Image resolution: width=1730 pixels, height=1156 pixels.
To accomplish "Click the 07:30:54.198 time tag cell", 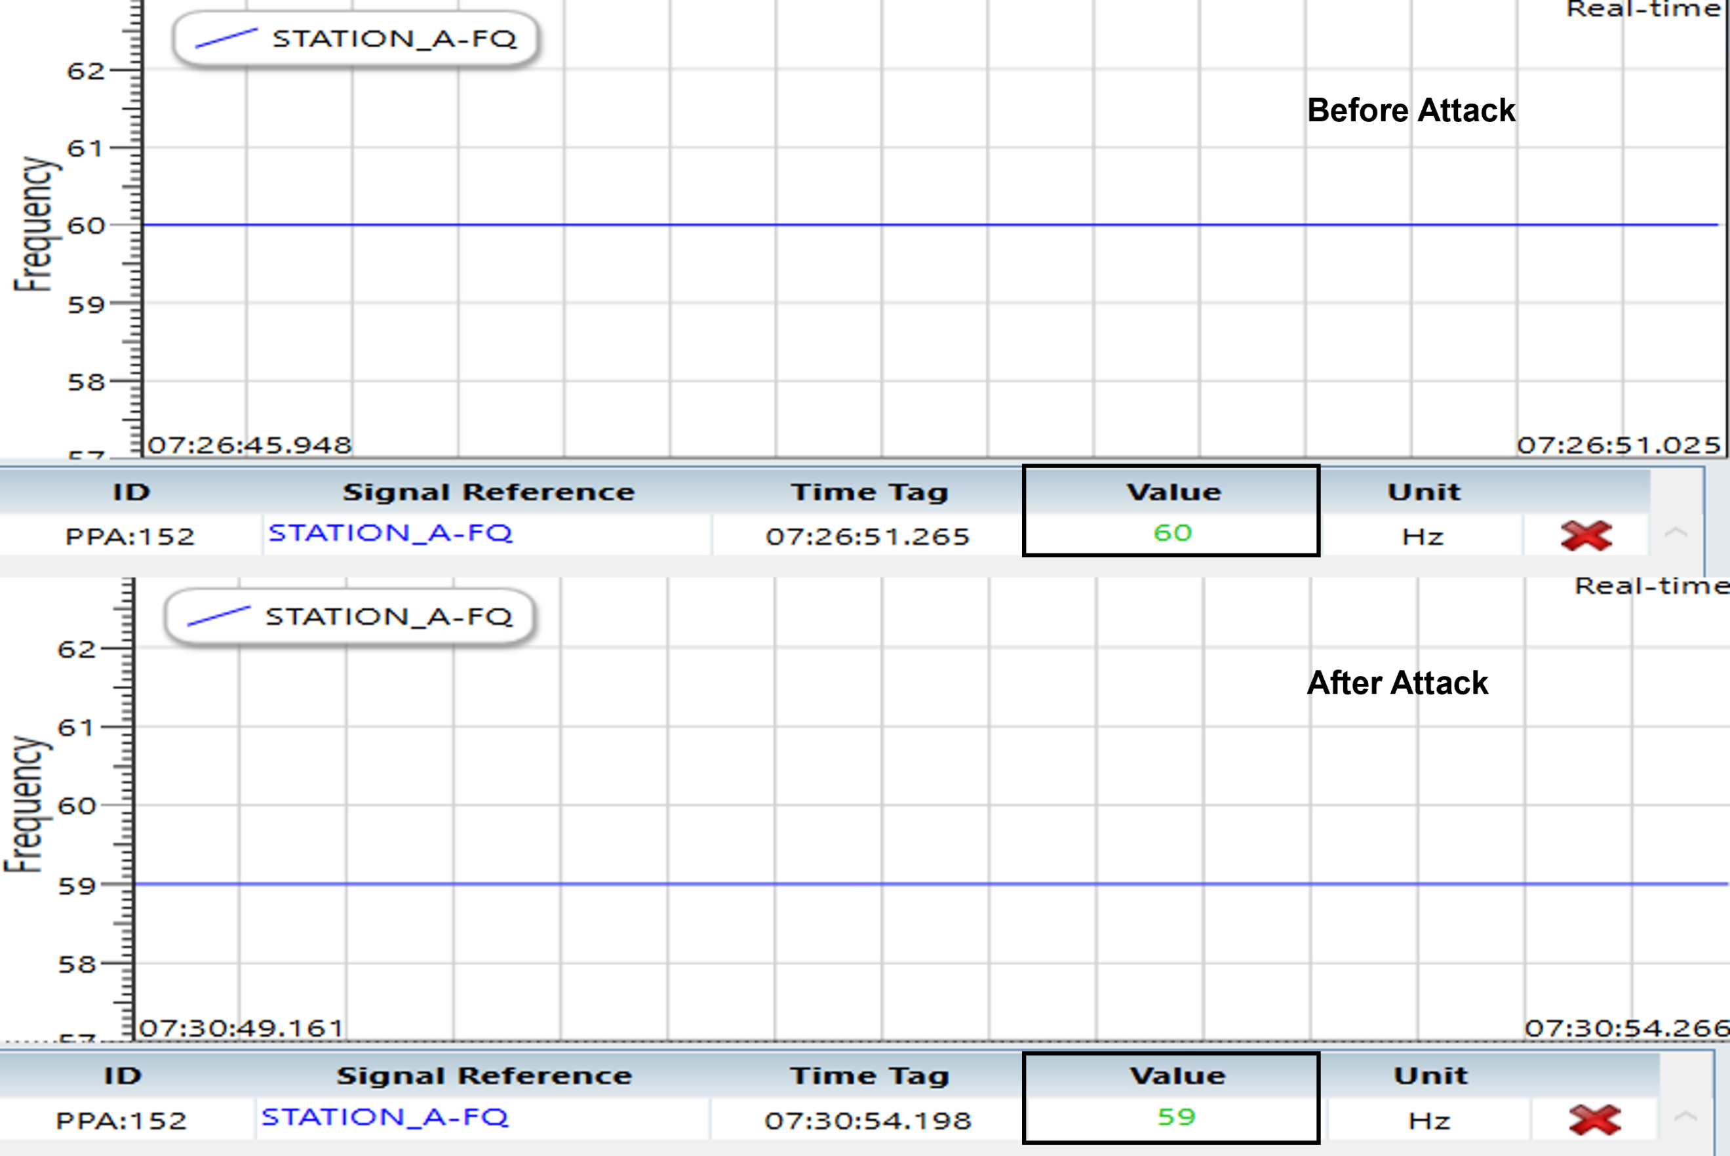I will [x=867, y=1121].
